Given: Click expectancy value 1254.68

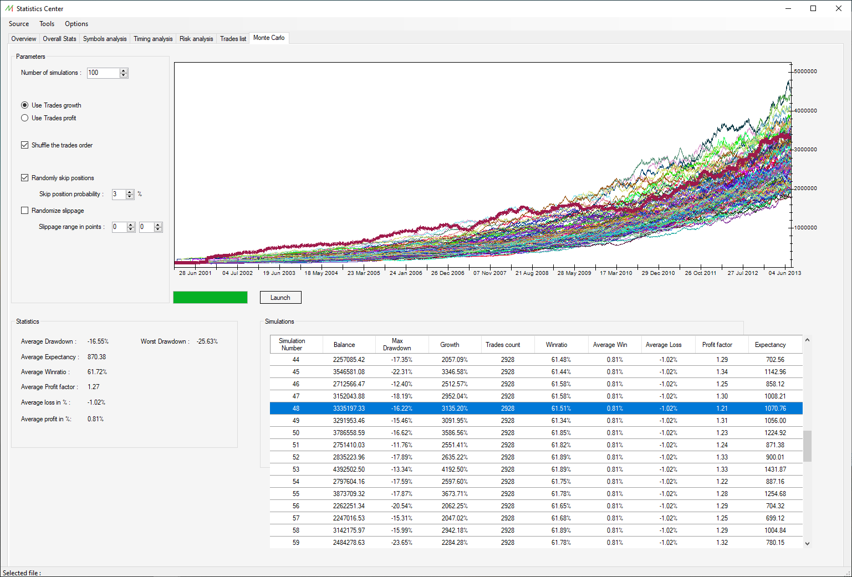Looking at the screenshot, I should 775,494.
